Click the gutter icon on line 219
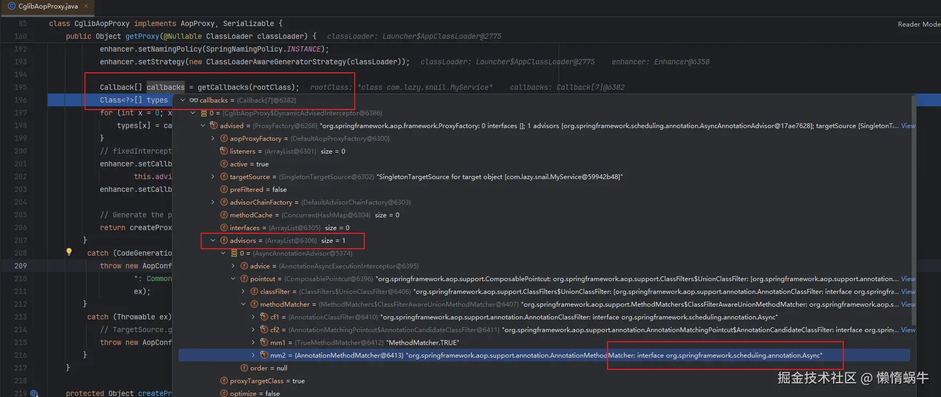The height and width of the screenshot is (397, 941). 34,393
